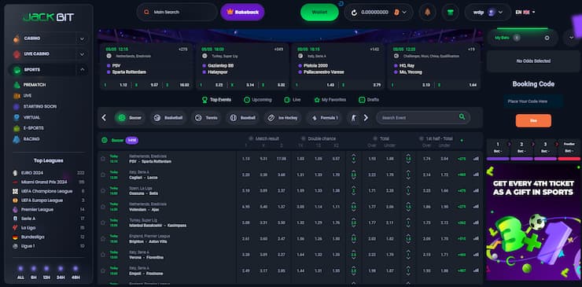Select the 6H time filter

coord(34,273)
